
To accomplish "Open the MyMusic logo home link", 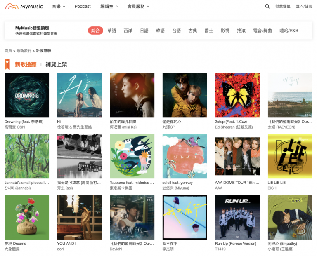I will click(x=24, y=6).
